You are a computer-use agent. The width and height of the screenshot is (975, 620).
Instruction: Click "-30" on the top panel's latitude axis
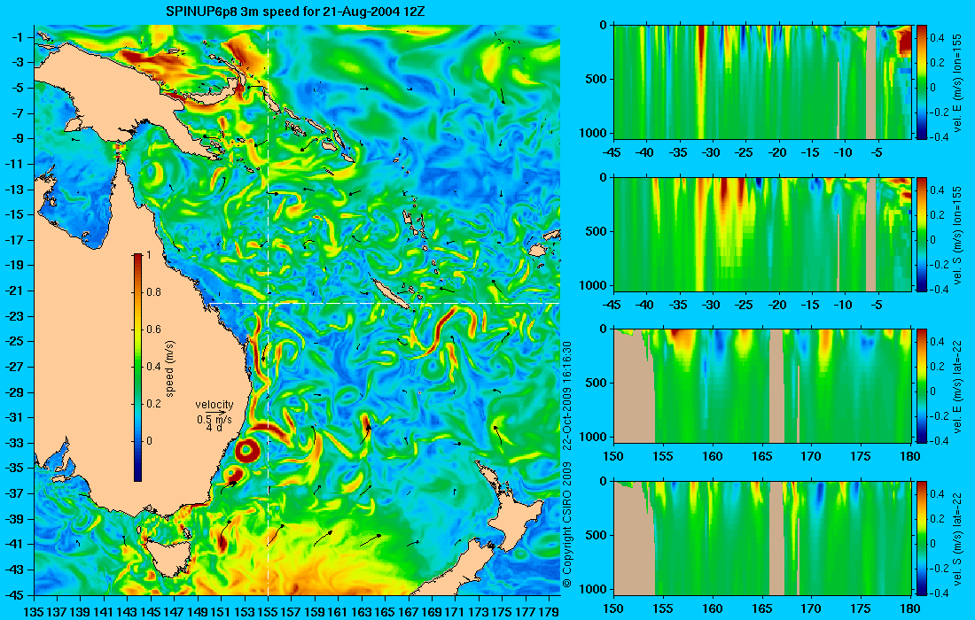pos(712,153)
